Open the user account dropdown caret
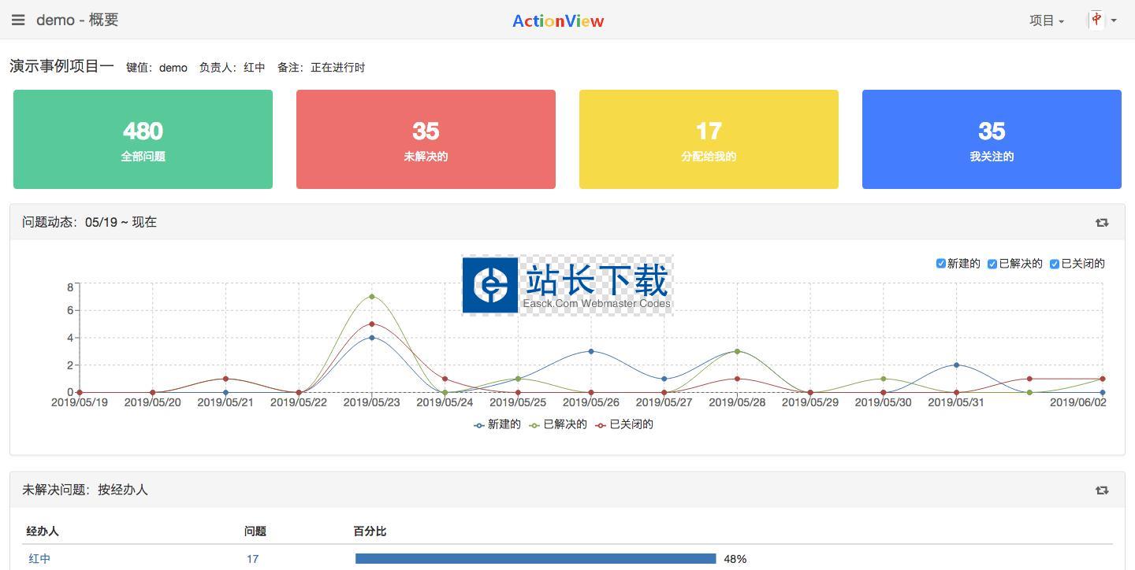 (1114, 21)
